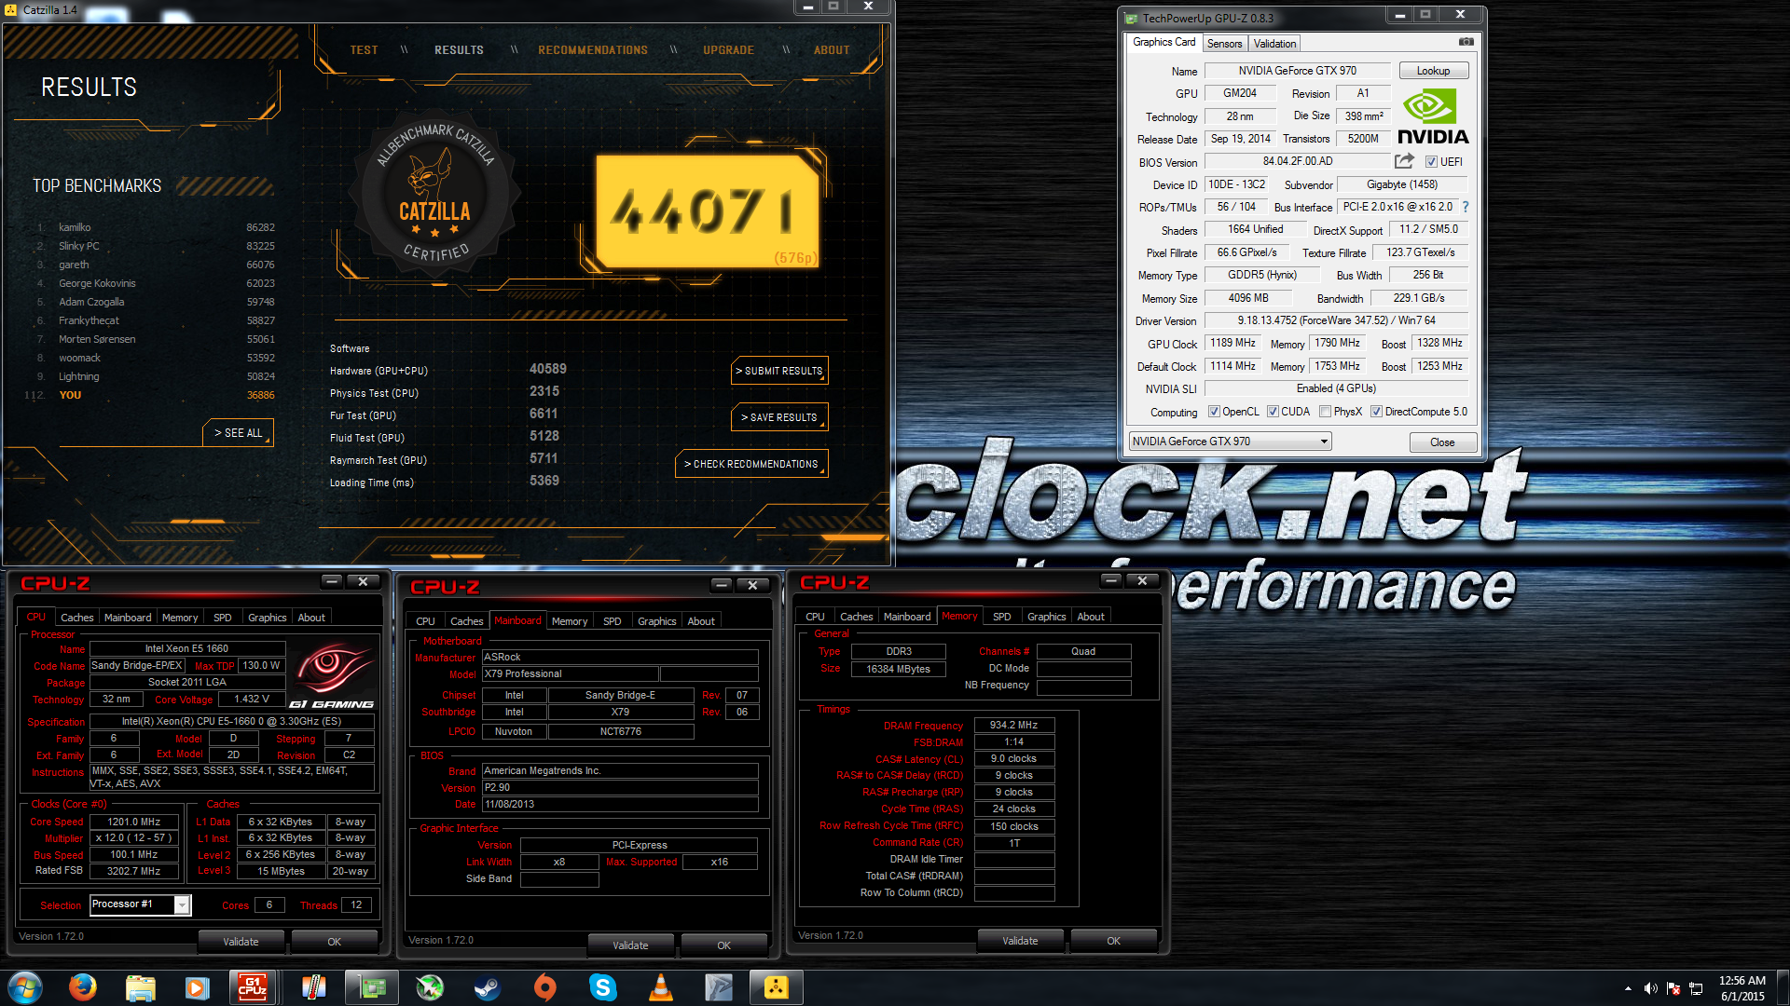Click the BIOS share/export arrow icon in GPU-Z

click(1404, 161)
